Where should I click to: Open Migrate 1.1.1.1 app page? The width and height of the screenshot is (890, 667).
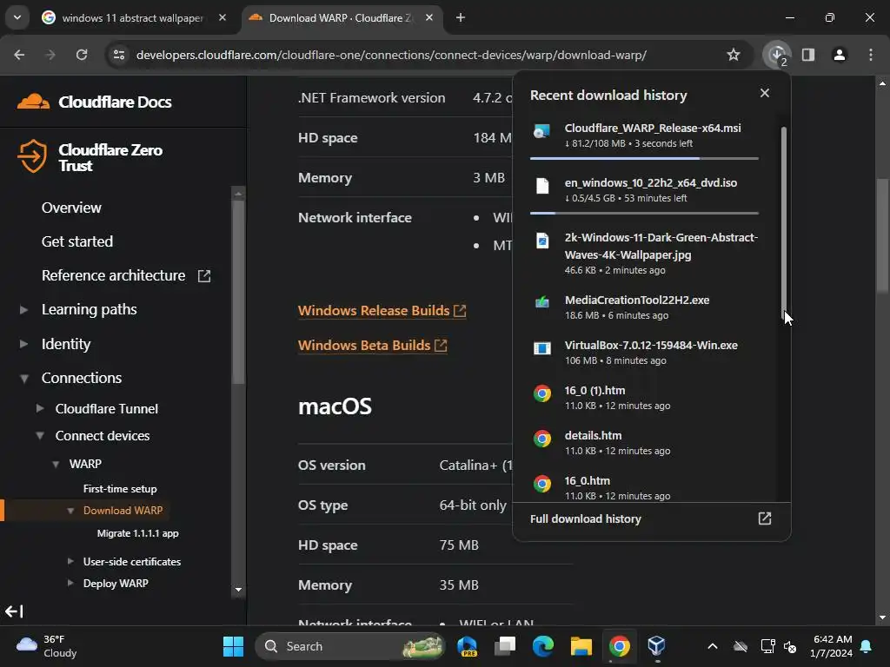pos(138,533)
